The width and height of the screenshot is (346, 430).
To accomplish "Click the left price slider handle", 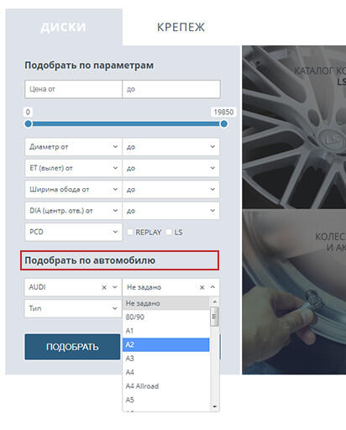I will [29, 123].
